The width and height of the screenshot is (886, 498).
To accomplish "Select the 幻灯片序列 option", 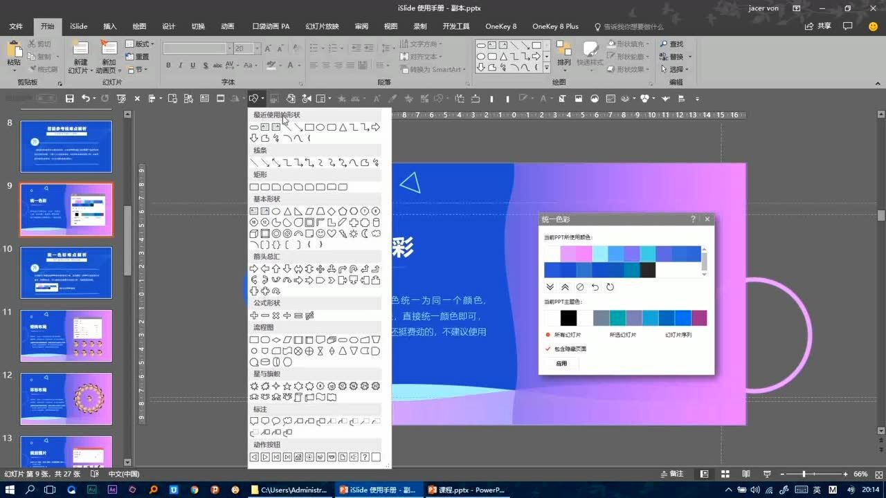I will [678, 335].
